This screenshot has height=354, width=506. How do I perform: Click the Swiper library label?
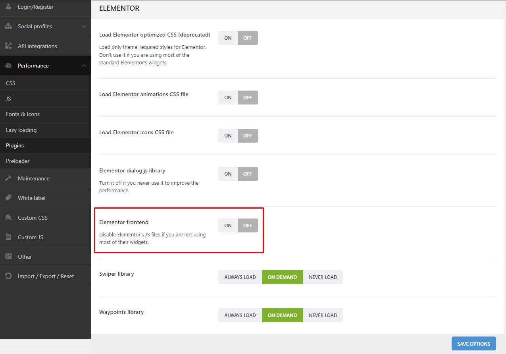pyautogui.click(x=117, y=274)
